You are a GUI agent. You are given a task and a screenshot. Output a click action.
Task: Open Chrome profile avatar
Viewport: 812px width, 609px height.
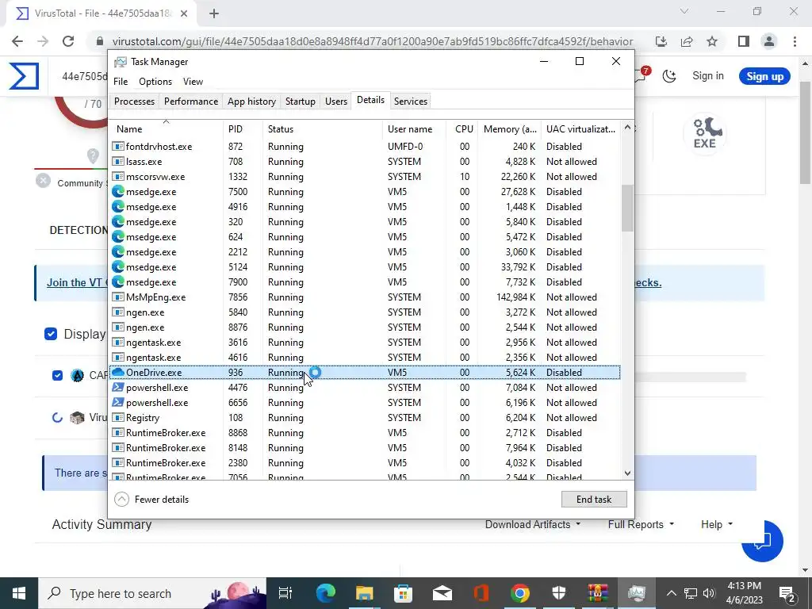tap(769, 41)
